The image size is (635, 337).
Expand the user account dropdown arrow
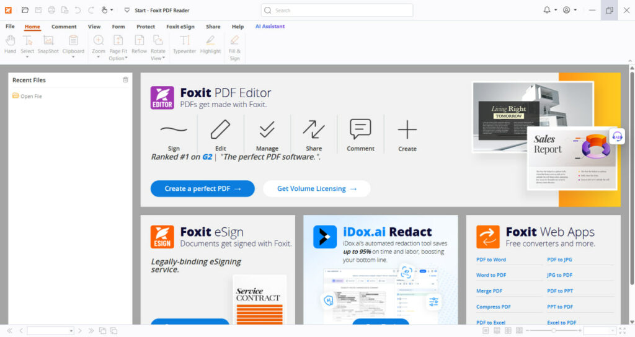click(x=575, y=10)
